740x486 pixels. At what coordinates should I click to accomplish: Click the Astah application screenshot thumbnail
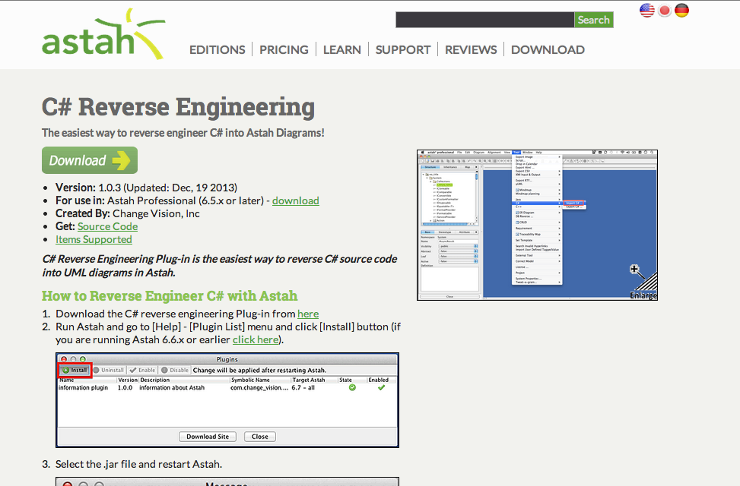[537, 225]
